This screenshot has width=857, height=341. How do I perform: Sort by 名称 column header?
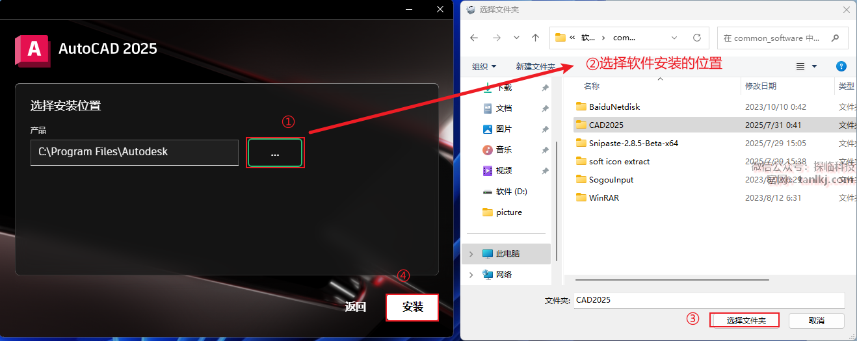coord(592,86)
